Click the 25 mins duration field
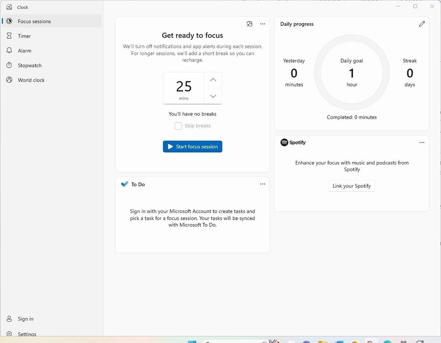 pyautogui.click(x=184, y=88)
